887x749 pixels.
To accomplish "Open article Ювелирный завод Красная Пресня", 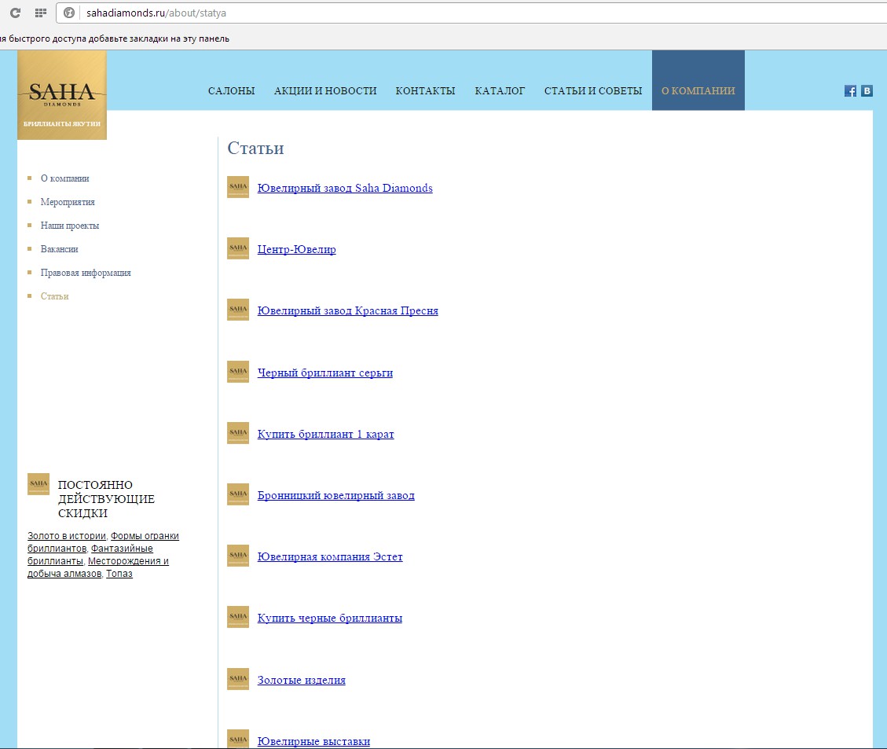I will (348, 310).
